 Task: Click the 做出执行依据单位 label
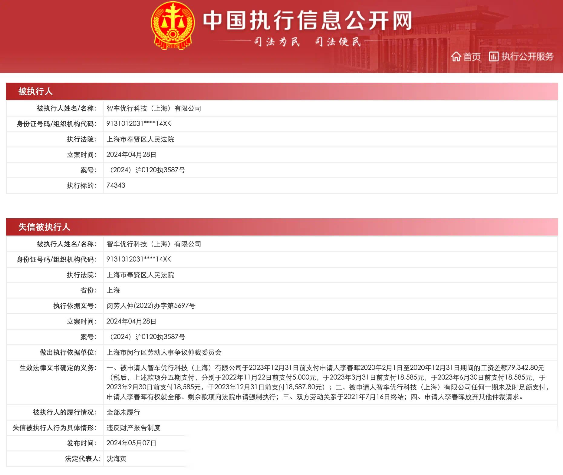(x=68, y=352)
